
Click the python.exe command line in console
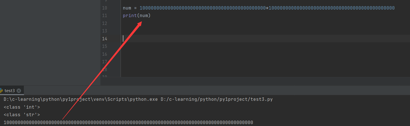(138, 99)
